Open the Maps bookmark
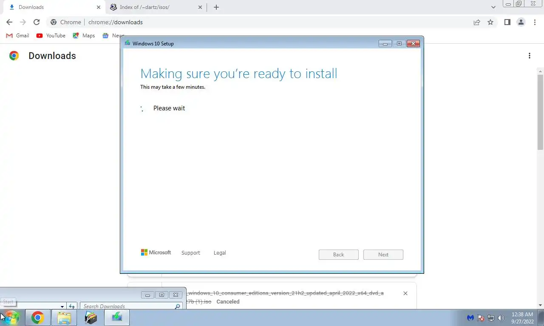544x326 pixels. pyautogui.click(x=84, y=36)
